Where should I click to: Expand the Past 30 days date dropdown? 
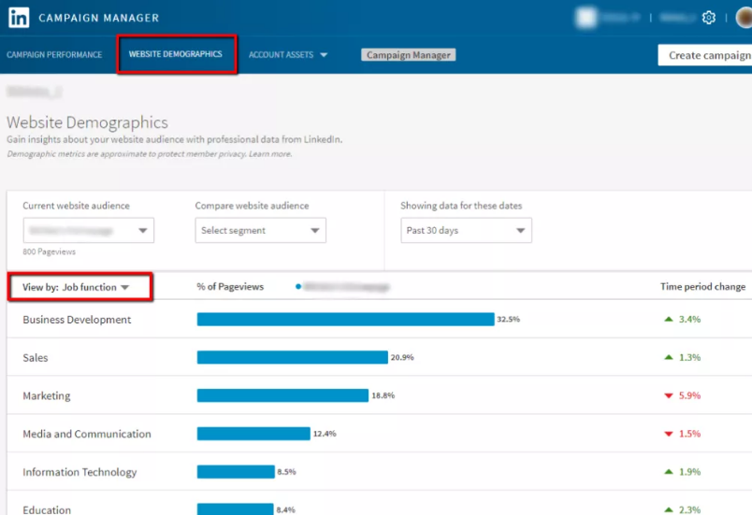tap(466, 231)
